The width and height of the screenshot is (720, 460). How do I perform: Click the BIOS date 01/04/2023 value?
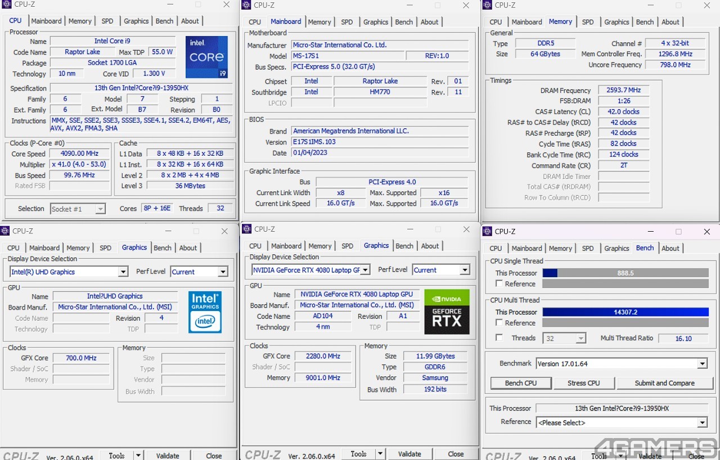380,152
